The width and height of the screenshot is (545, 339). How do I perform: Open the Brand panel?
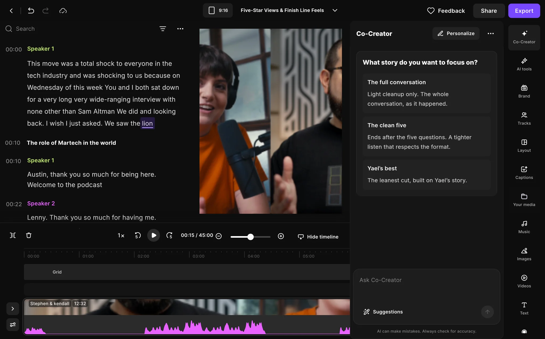[x=524, y=91]
